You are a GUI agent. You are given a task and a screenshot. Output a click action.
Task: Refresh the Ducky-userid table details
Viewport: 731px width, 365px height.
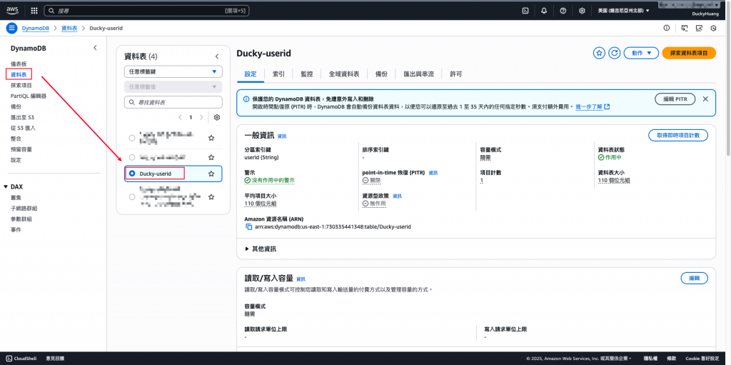615,53
